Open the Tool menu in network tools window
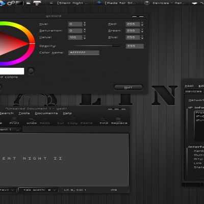This screenshot has height=204, width=204. pyautogui.click(x=189, y=86)
